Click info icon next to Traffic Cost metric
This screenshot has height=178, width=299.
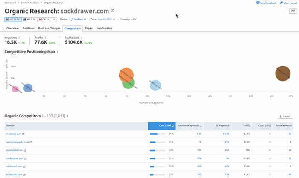point(82,38)
